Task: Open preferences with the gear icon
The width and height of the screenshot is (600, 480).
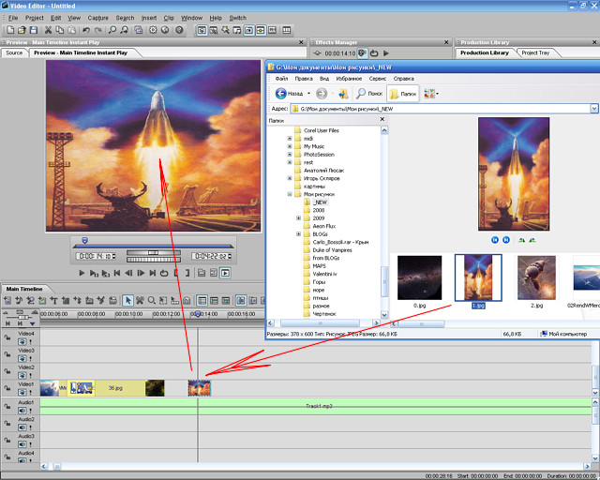Action: (x=153, y=30)
